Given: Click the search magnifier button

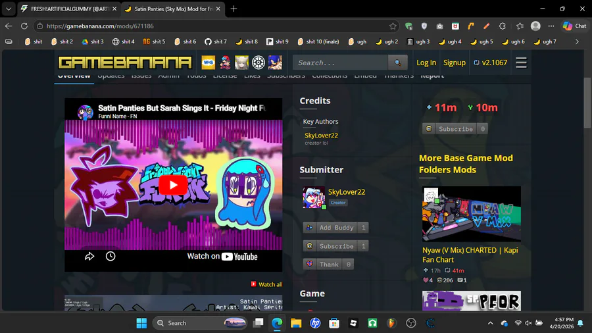Looking at the screenshot, I should 397,63.
